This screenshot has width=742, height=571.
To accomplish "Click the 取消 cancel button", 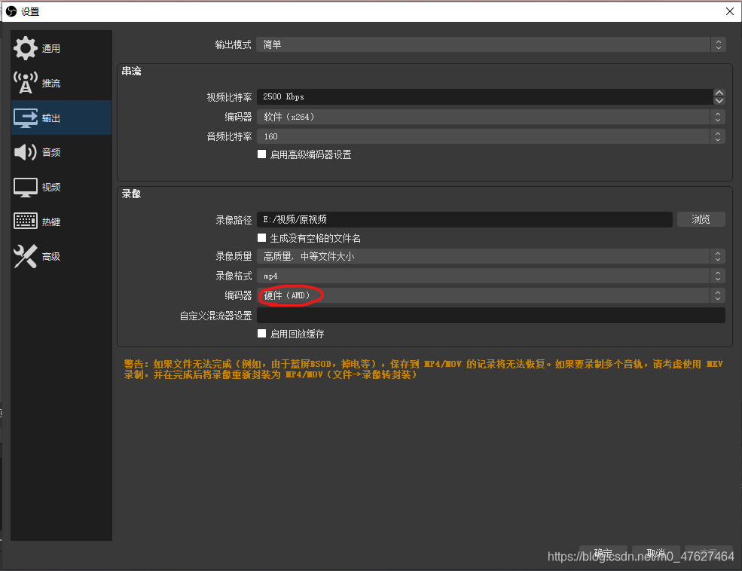I will (656, 553).
